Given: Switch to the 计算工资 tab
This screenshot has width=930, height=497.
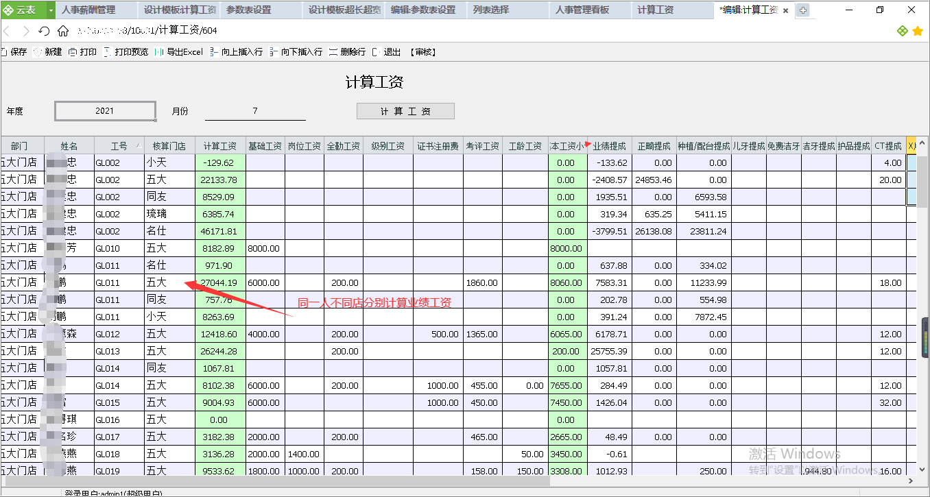Looking at the screenshot, I should tap(673, 10).
